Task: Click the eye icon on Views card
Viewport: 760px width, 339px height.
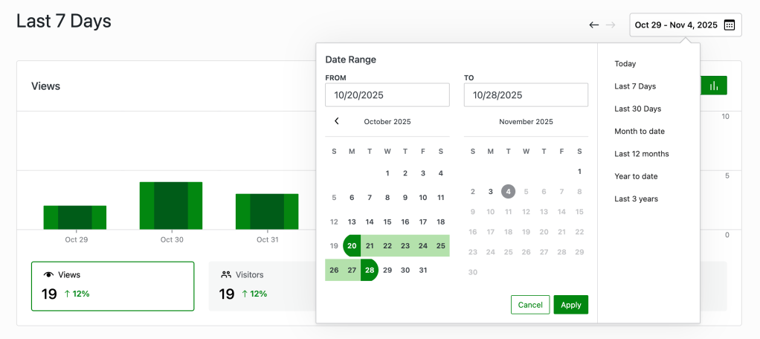Action: (x=48, y=274)
